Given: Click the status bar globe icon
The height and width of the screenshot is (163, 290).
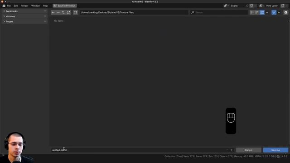Looking at the screenshot, I should pyautogui.click(x=278, y=156).
